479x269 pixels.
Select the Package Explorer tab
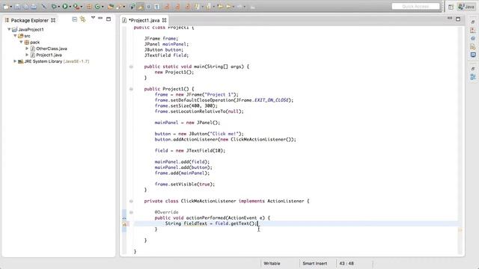click(x=30, y=20)
